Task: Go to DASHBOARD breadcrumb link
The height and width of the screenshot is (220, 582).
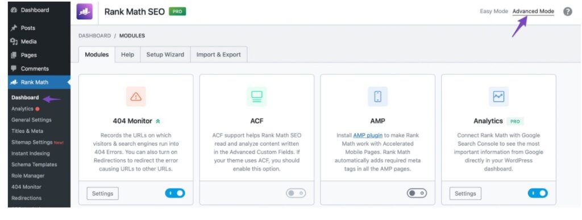Action: click(95, 36)
